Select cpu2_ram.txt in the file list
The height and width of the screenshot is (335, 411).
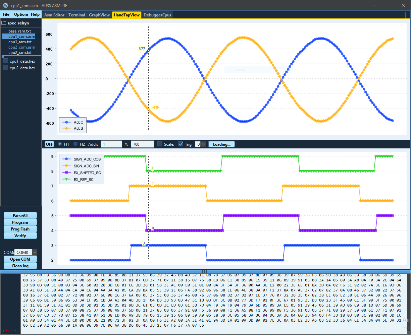[20, 53]
